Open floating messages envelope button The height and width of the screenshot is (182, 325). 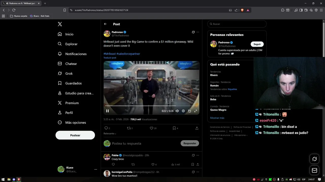tap(315, 170)
